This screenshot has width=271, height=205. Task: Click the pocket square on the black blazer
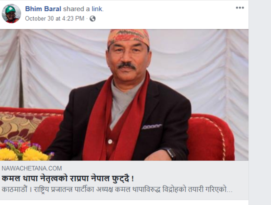tap(152, 126)
